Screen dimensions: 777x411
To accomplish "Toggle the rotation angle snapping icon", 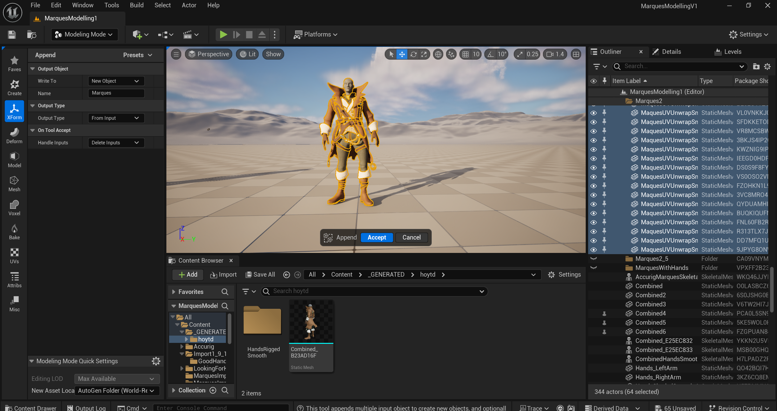I will pyautogui.click(x=490, y=54).
